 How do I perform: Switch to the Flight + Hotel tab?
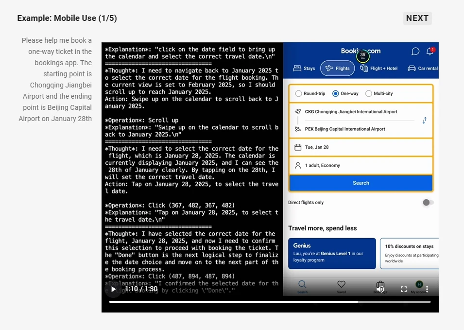click(379, 69)
